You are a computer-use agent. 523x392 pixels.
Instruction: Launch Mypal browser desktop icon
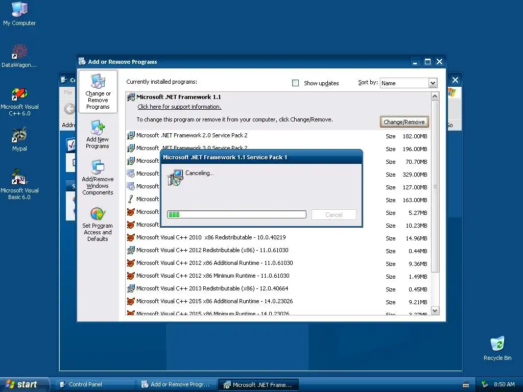click(19, 139)
